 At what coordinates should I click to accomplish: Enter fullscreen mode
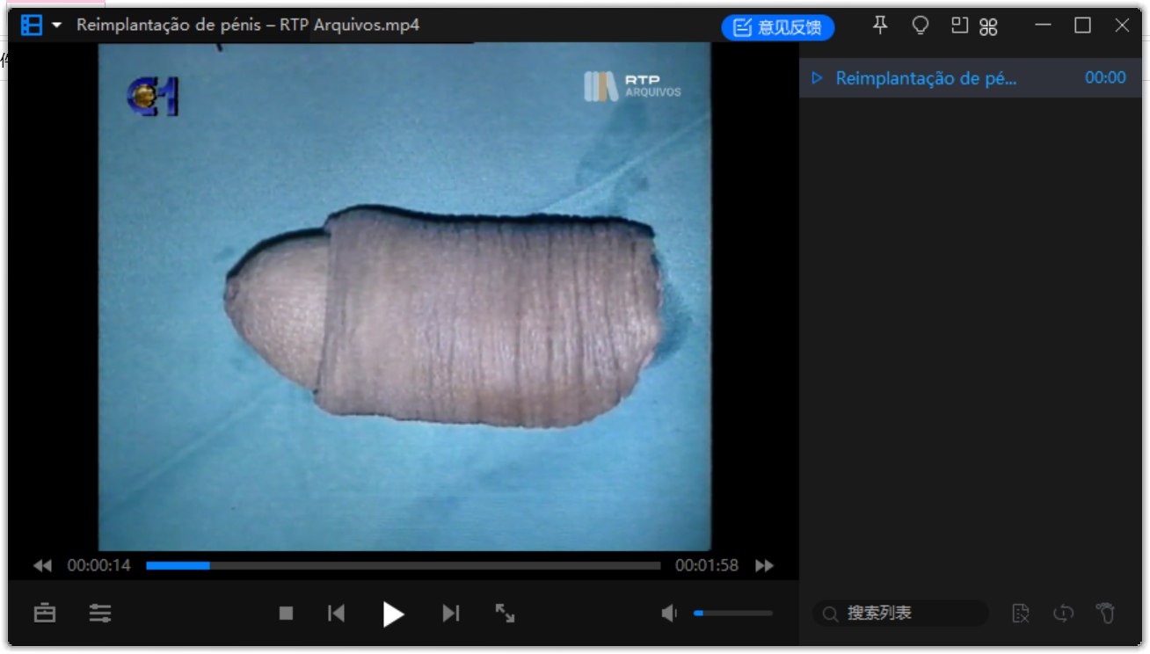pos(505,614)
